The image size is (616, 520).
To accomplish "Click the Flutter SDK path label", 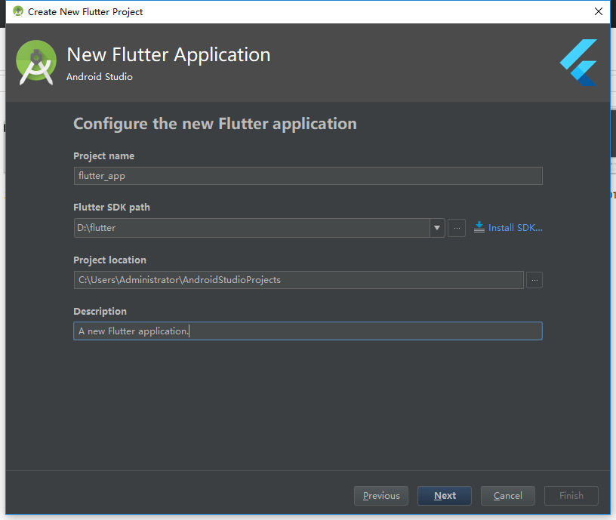I will pyautogui.click(x=112, y=207).
